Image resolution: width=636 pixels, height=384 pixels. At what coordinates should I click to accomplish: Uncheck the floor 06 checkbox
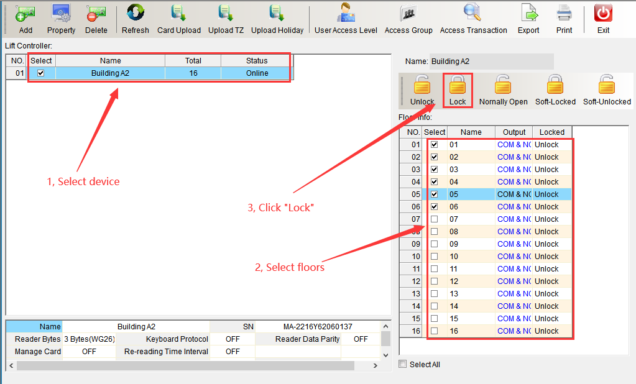[x=435, y=207]
